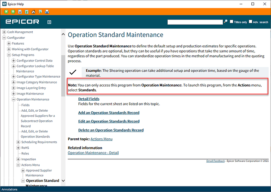Expand the RoHS tree node

18,148
